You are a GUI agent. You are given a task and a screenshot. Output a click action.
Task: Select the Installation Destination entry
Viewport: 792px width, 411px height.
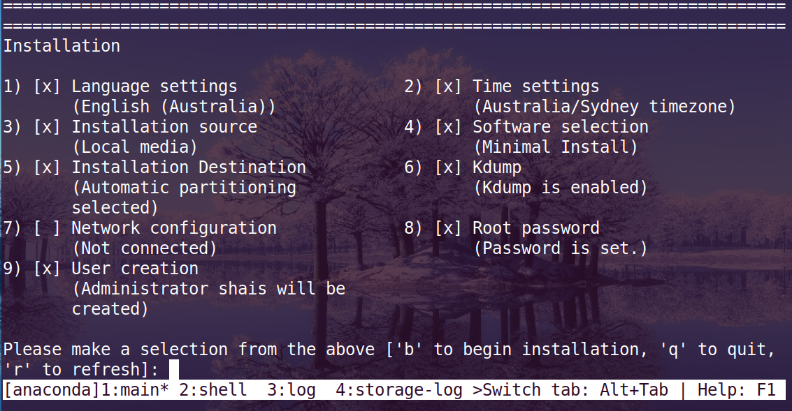click(x=189, y=167)
